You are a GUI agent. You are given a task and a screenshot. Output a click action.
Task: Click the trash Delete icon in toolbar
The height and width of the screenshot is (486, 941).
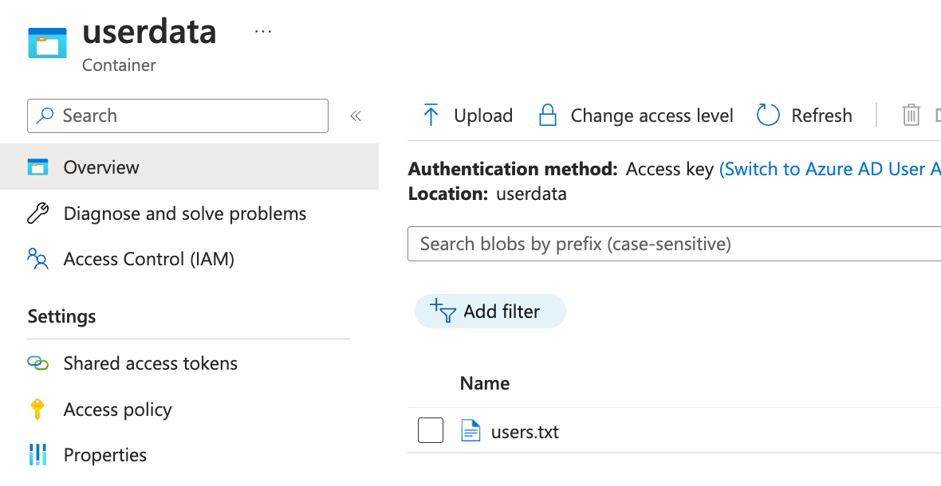911,116
